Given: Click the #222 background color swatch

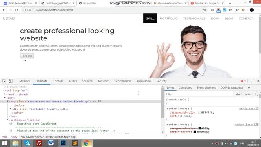Looking at the screenshot, I should (x=199, y=128).
